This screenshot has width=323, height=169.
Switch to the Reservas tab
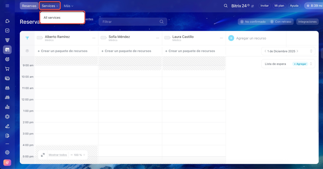pyautogui.click(x=29, y=6)
